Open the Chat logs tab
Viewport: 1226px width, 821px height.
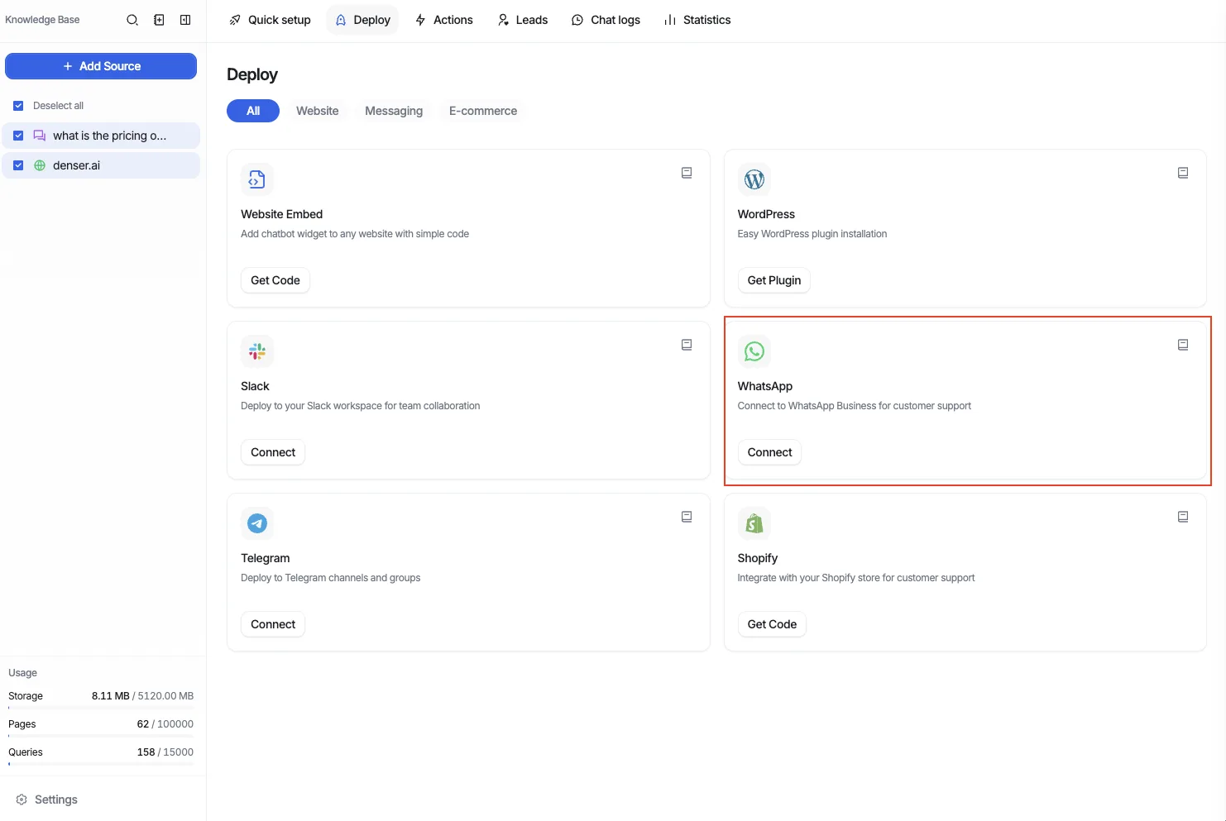[606, 20]
